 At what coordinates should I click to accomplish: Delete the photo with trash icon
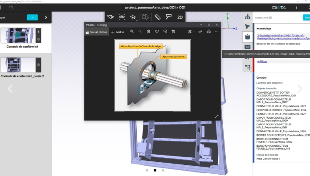[x=148, y=32]
